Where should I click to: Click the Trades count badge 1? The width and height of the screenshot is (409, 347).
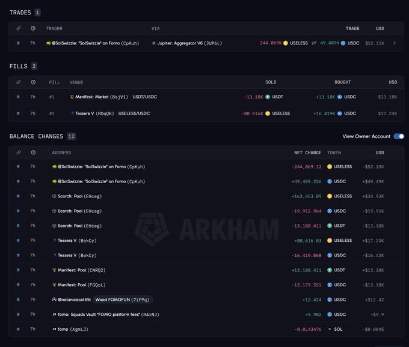pyautogui.click(x=37, y=12)
